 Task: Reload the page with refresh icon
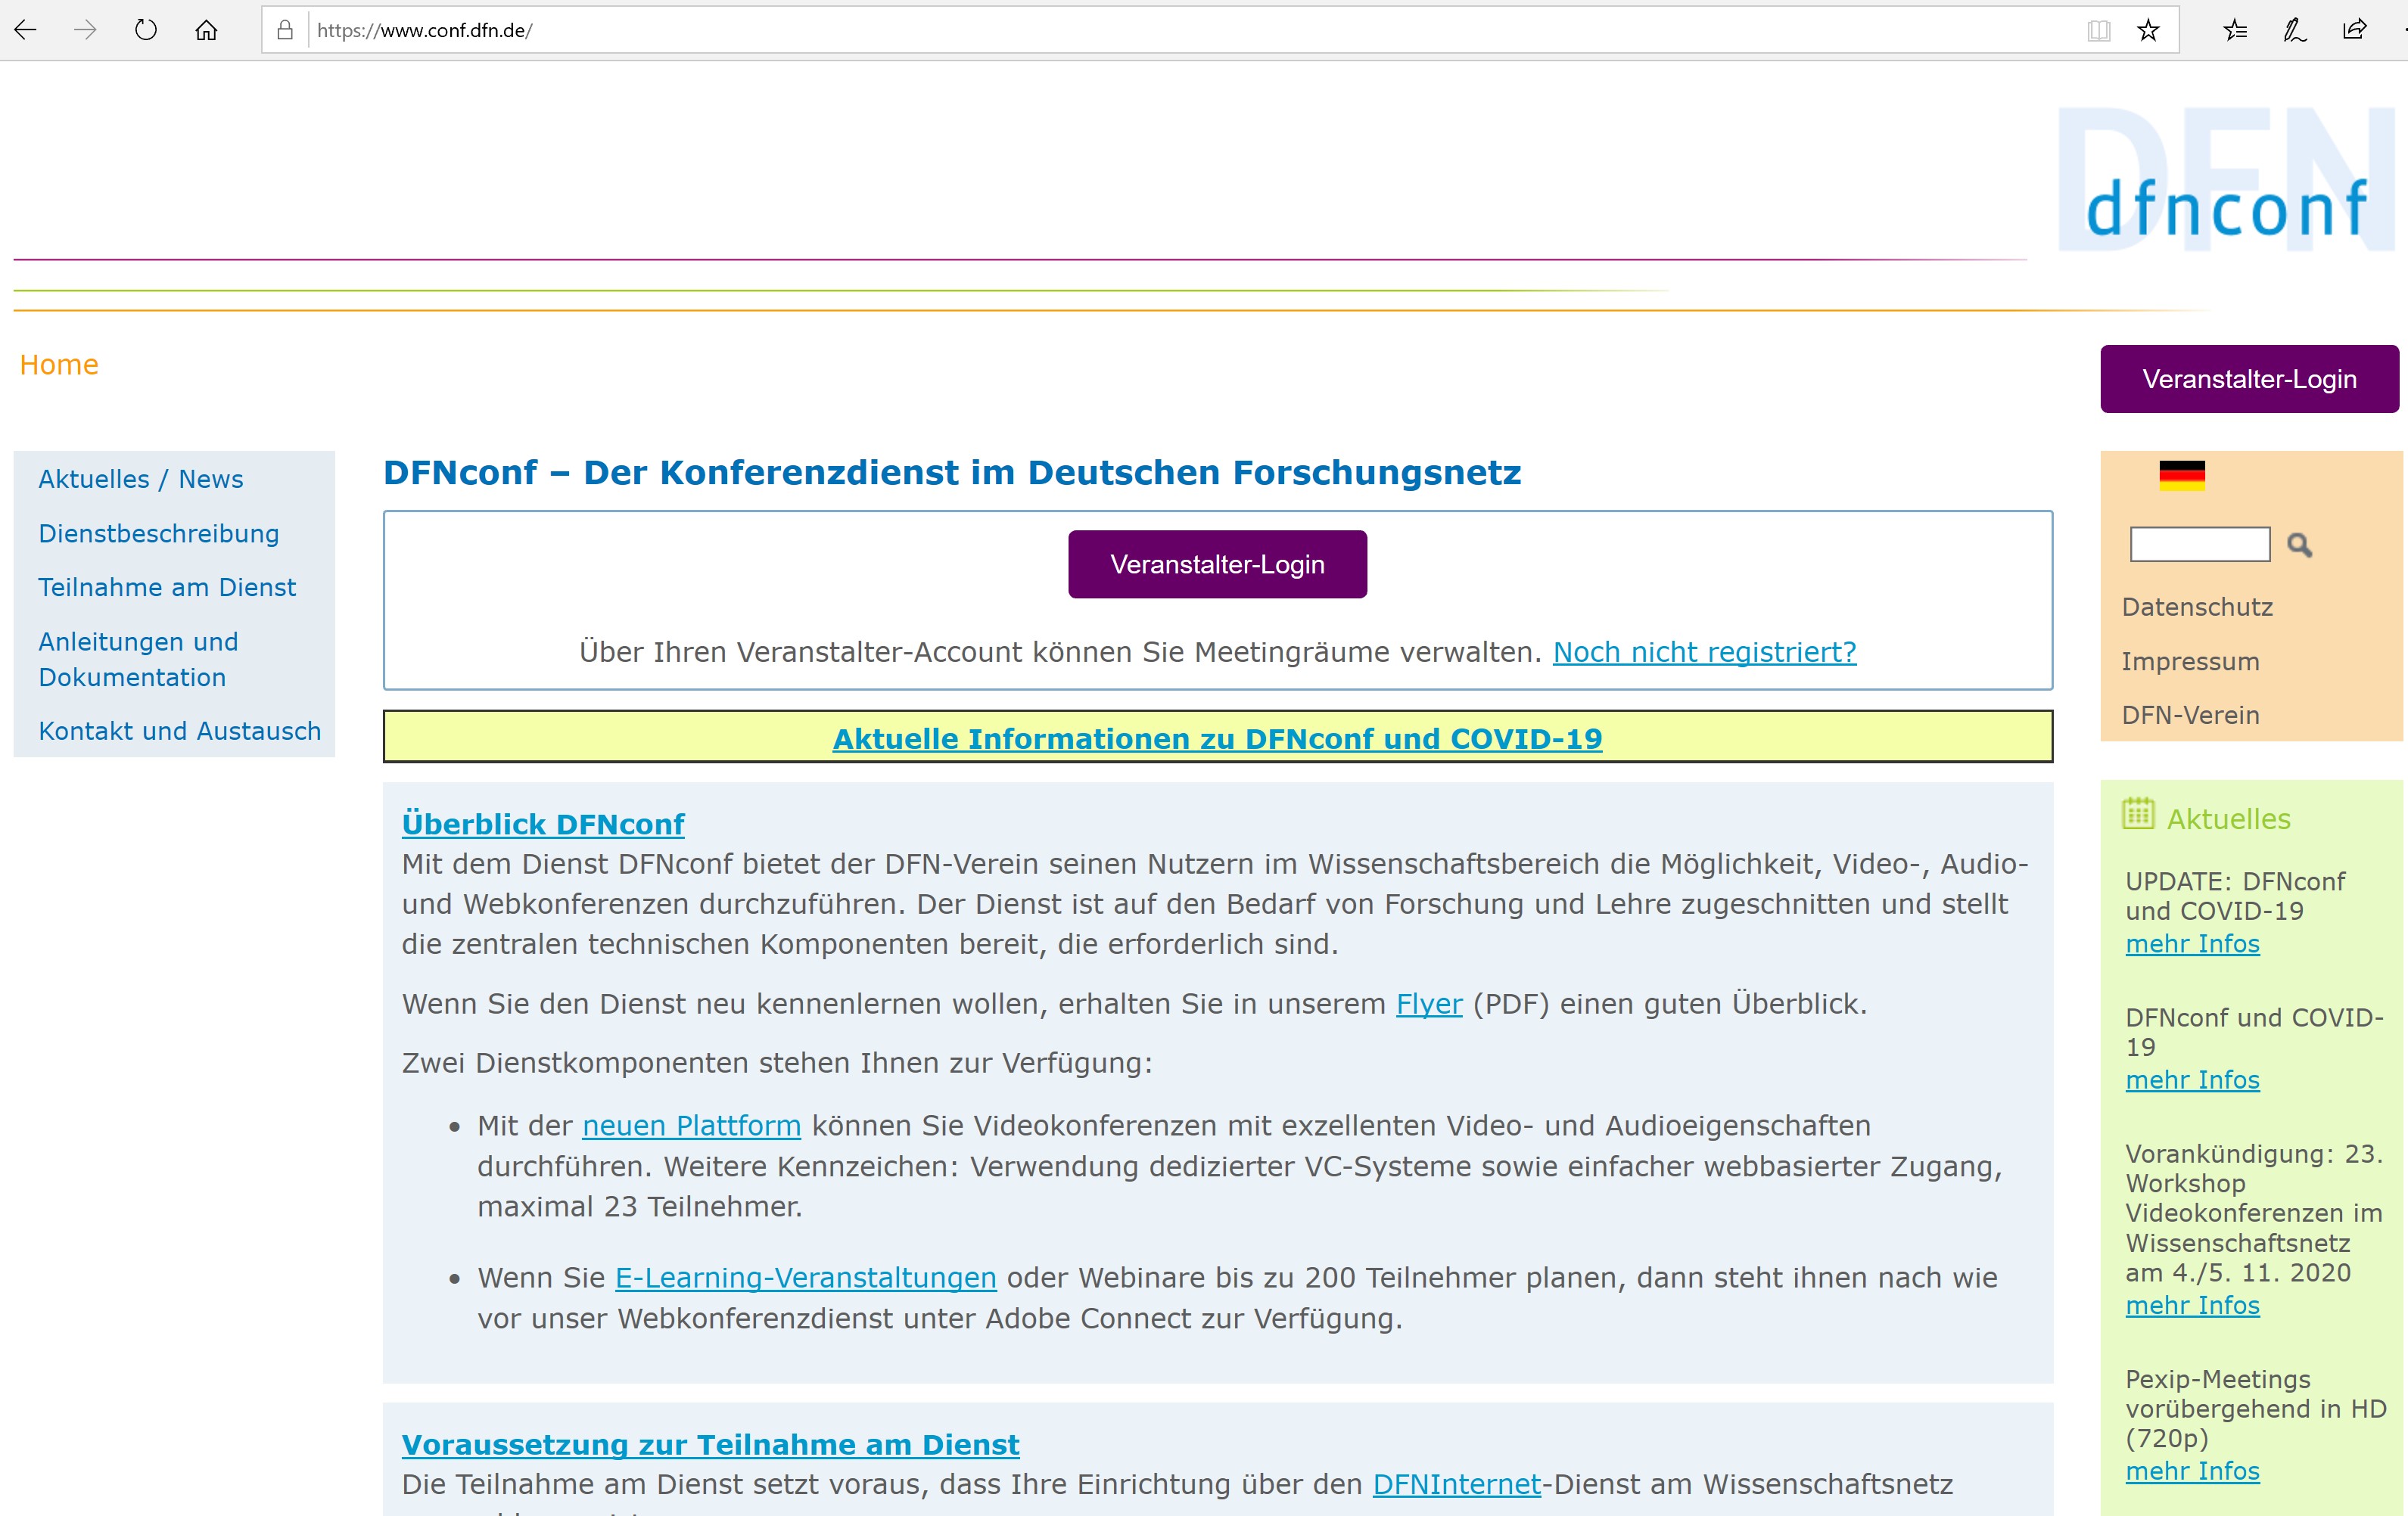coord(146,30)
